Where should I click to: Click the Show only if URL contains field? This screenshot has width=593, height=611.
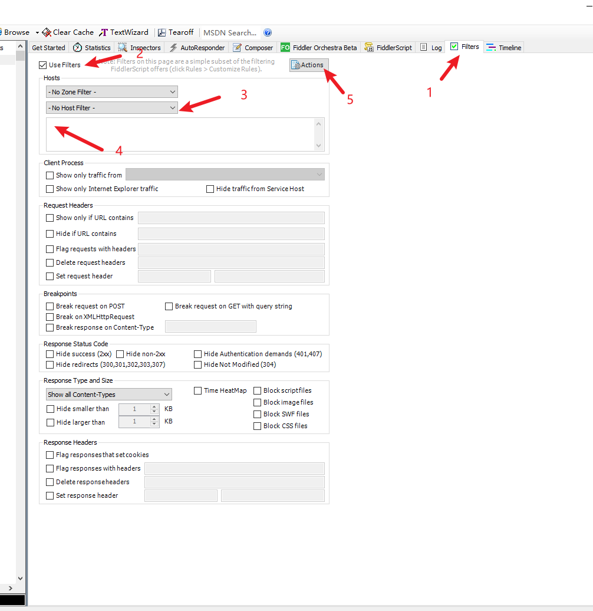(231, 218)
